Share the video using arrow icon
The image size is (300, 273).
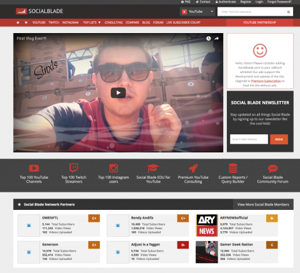point(217,39)
